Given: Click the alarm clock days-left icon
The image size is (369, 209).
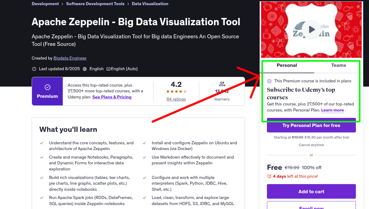Looking at the screenshot, I should [x=269, y=176].
